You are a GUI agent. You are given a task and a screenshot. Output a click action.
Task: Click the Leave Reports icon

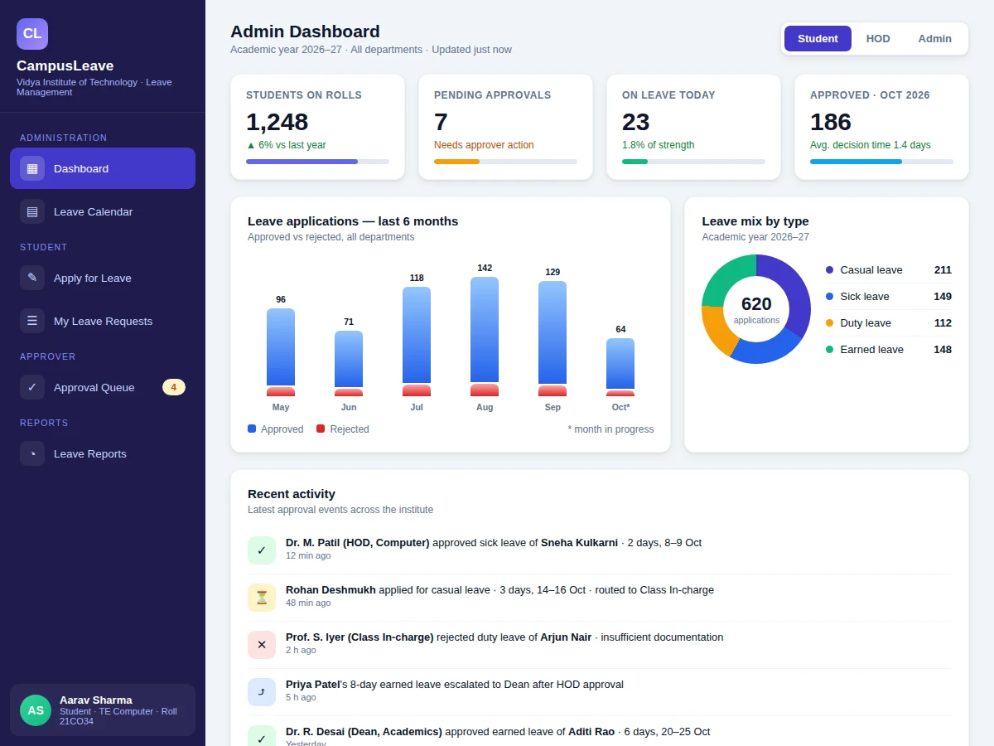coord(32,453)
